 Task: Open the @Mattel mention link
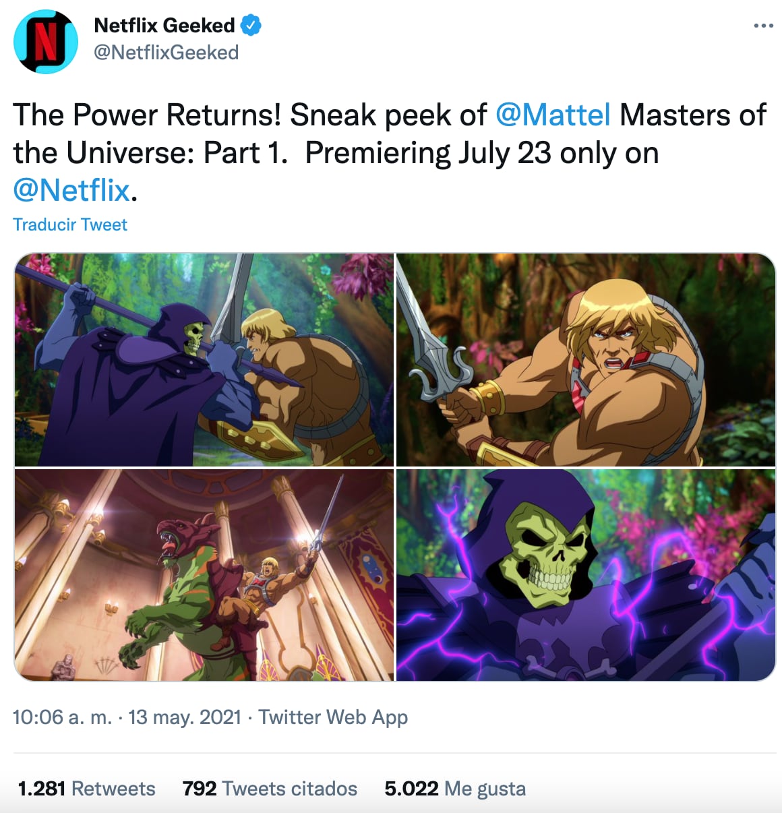click(553, 115)
